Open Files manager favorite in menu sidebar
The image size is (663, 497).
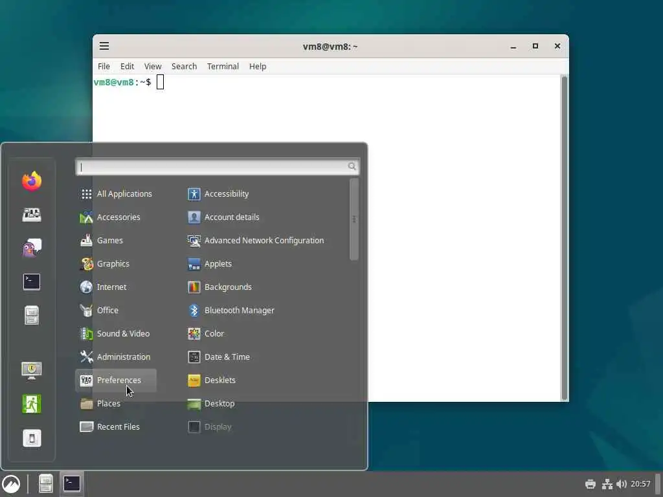point(32,315)
